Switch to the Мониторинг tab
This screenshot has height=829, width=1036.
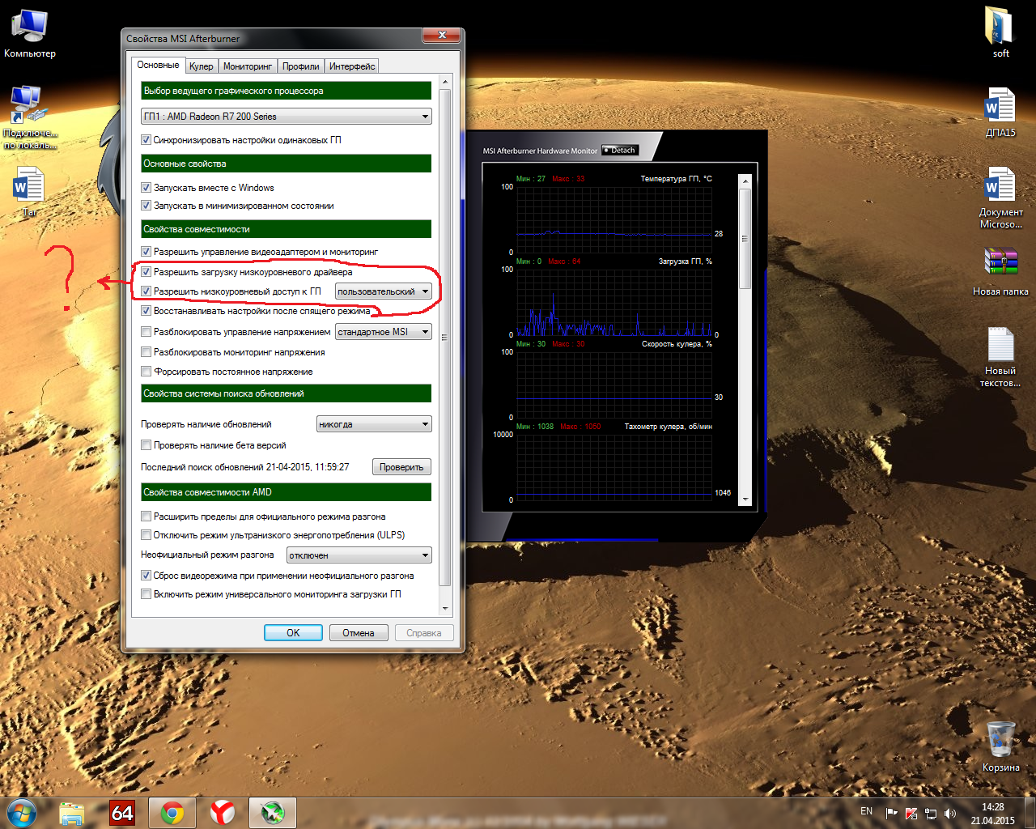click(x=248, y=66)
